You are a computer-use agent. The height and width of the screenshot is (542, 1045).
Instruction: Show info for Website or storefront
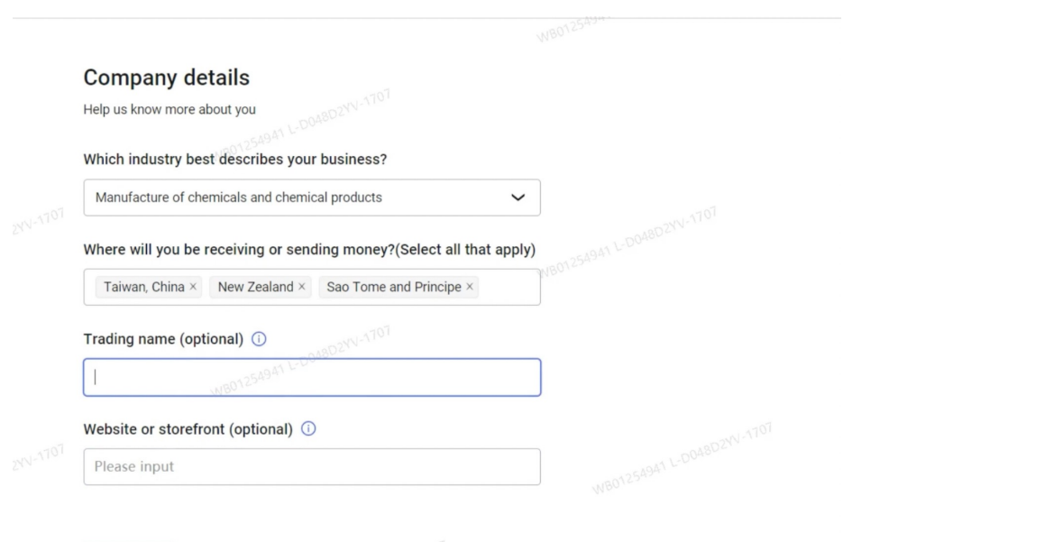(x=308, y=429)
